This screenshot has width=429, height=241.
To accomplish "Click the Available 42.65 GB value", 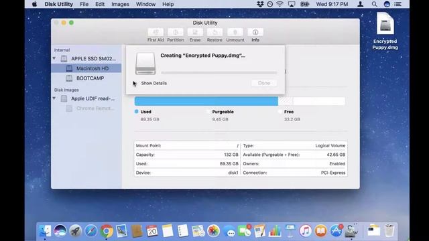I will pos(336,155).
